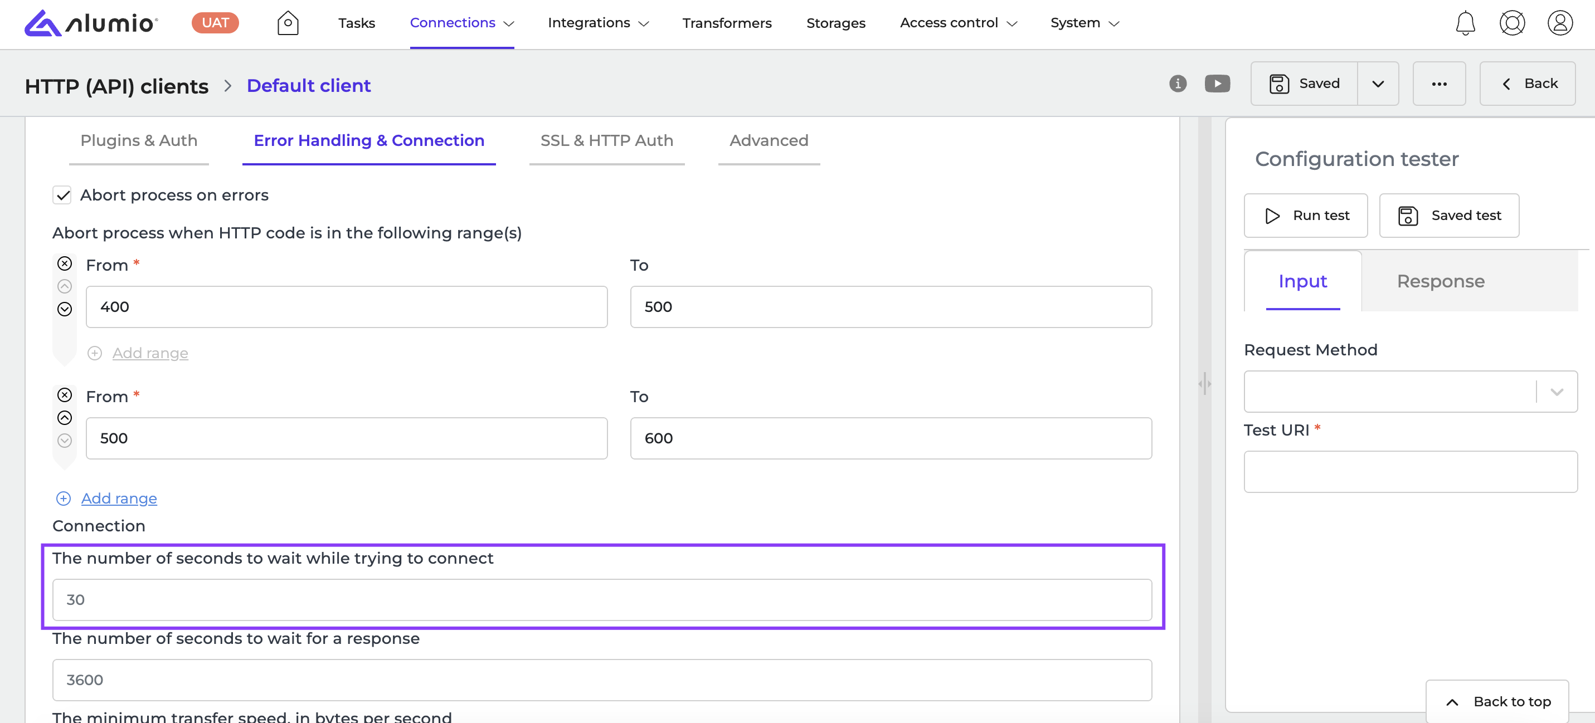Open the notifications bell
Viewport: 1595px width, 723px height.
click(1465, 23)
